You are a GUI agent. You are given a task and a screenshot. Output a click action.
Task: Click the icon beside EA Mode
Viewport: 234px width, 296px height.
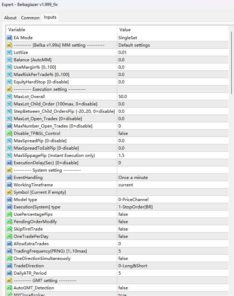pos(9,37)
